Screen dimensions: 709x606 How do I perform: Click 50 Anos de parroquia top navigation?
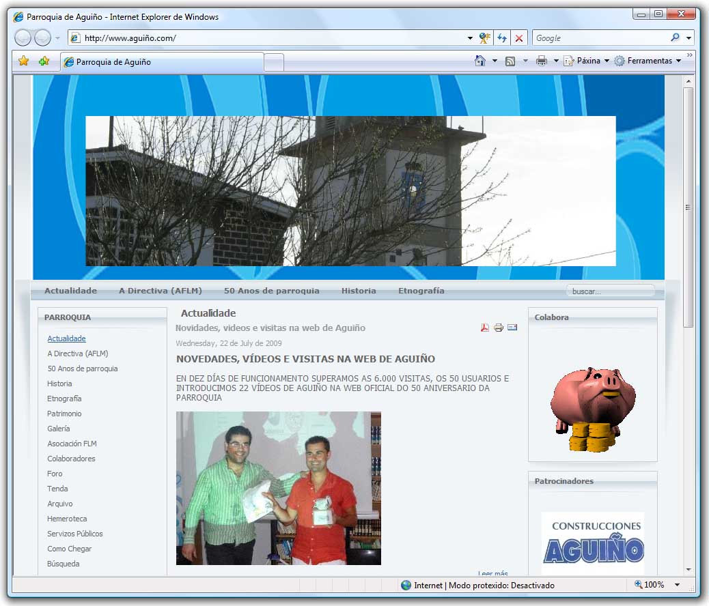coord(272,291)
